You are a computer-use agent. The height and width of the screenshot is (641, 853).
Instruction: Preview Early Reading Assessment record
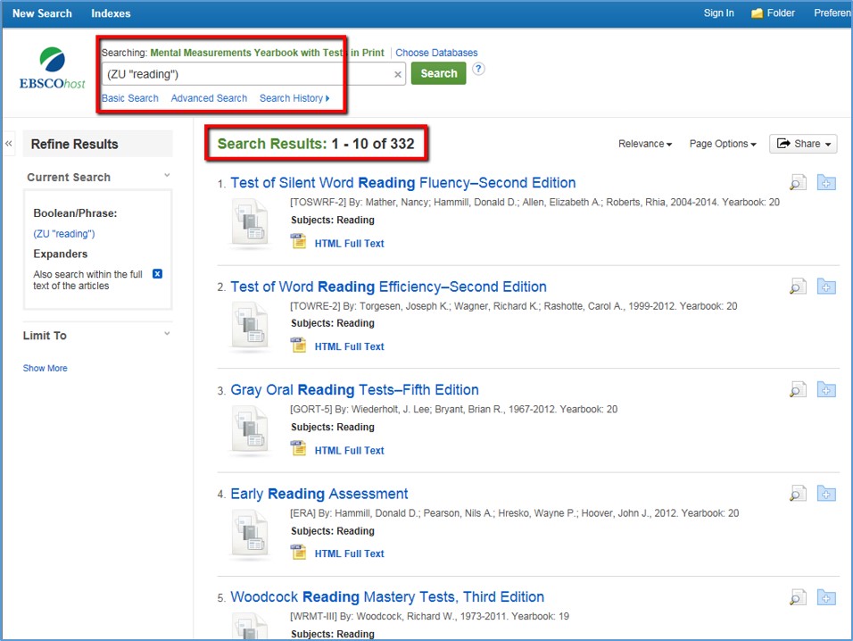coord(798,494)
